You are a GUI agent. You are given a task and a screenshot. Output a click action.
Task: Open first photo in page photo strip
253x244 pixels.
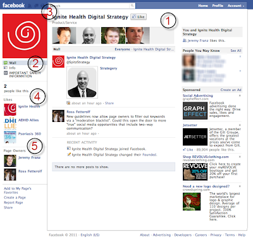[x=64, y=35]
